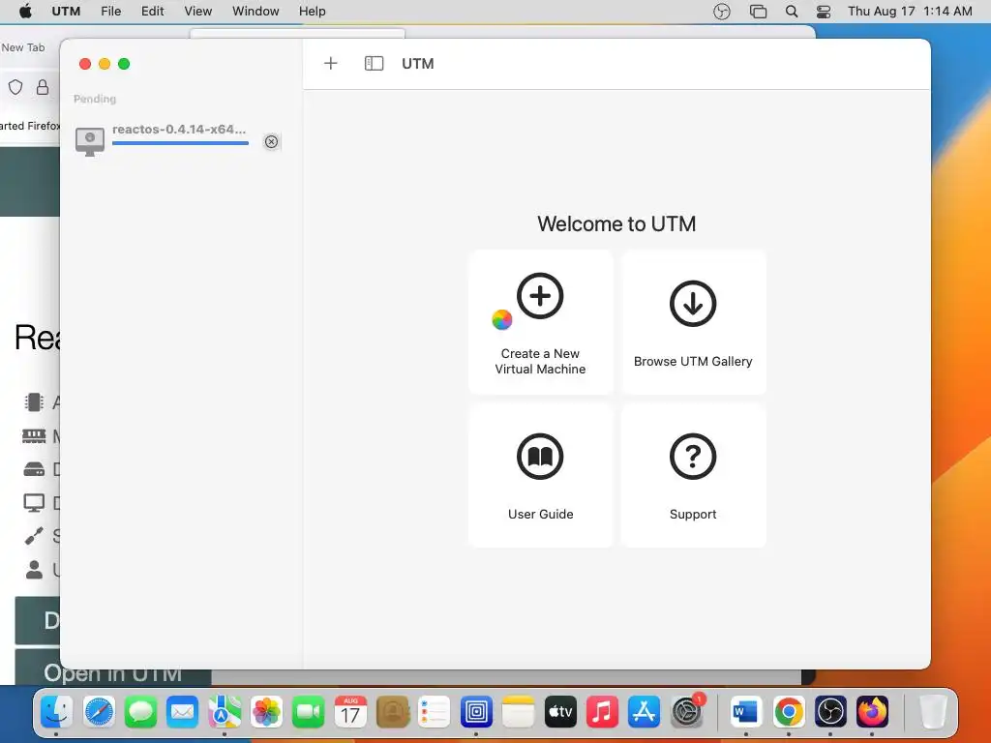The width and height of the screenshot is (991, 743).
Task: Open Control Center in menu bar
Action: point(824,12)
